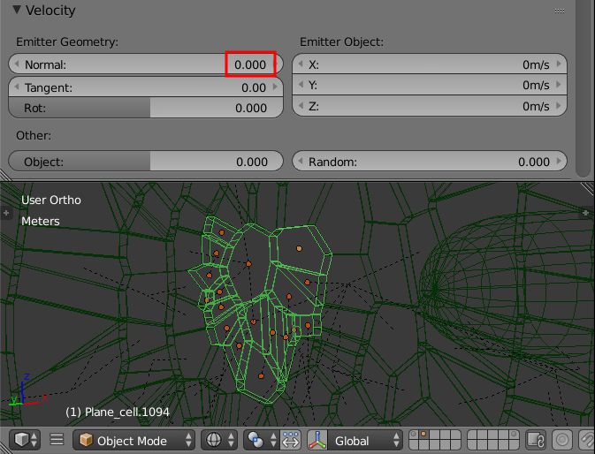This screenshot has height=454, width=595.
Task: Decrease Emitter Object Z with left arrow
Action: click(x=301, y=106)
